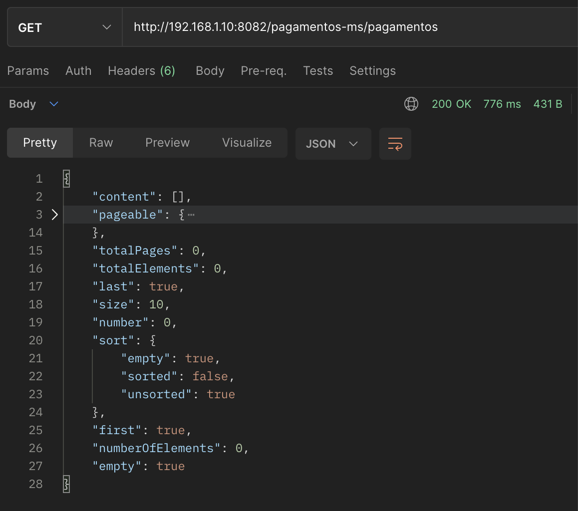Click the collapsed ellipsis after pageable brace
This screenshot has height=511, width=578.
coord(191,215)
